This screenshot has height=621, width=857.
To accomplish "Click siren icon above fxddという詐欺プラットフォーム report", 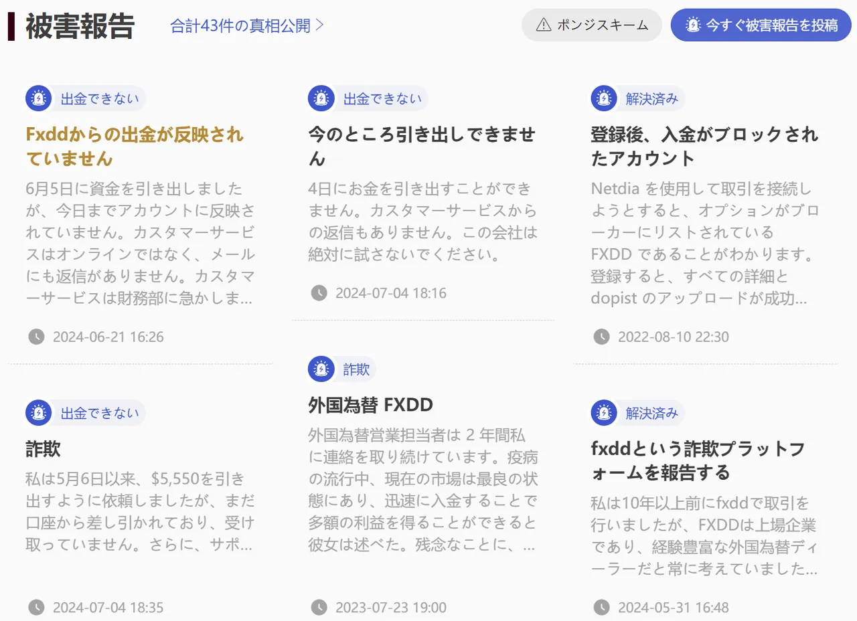I will [x=604, y=413].
